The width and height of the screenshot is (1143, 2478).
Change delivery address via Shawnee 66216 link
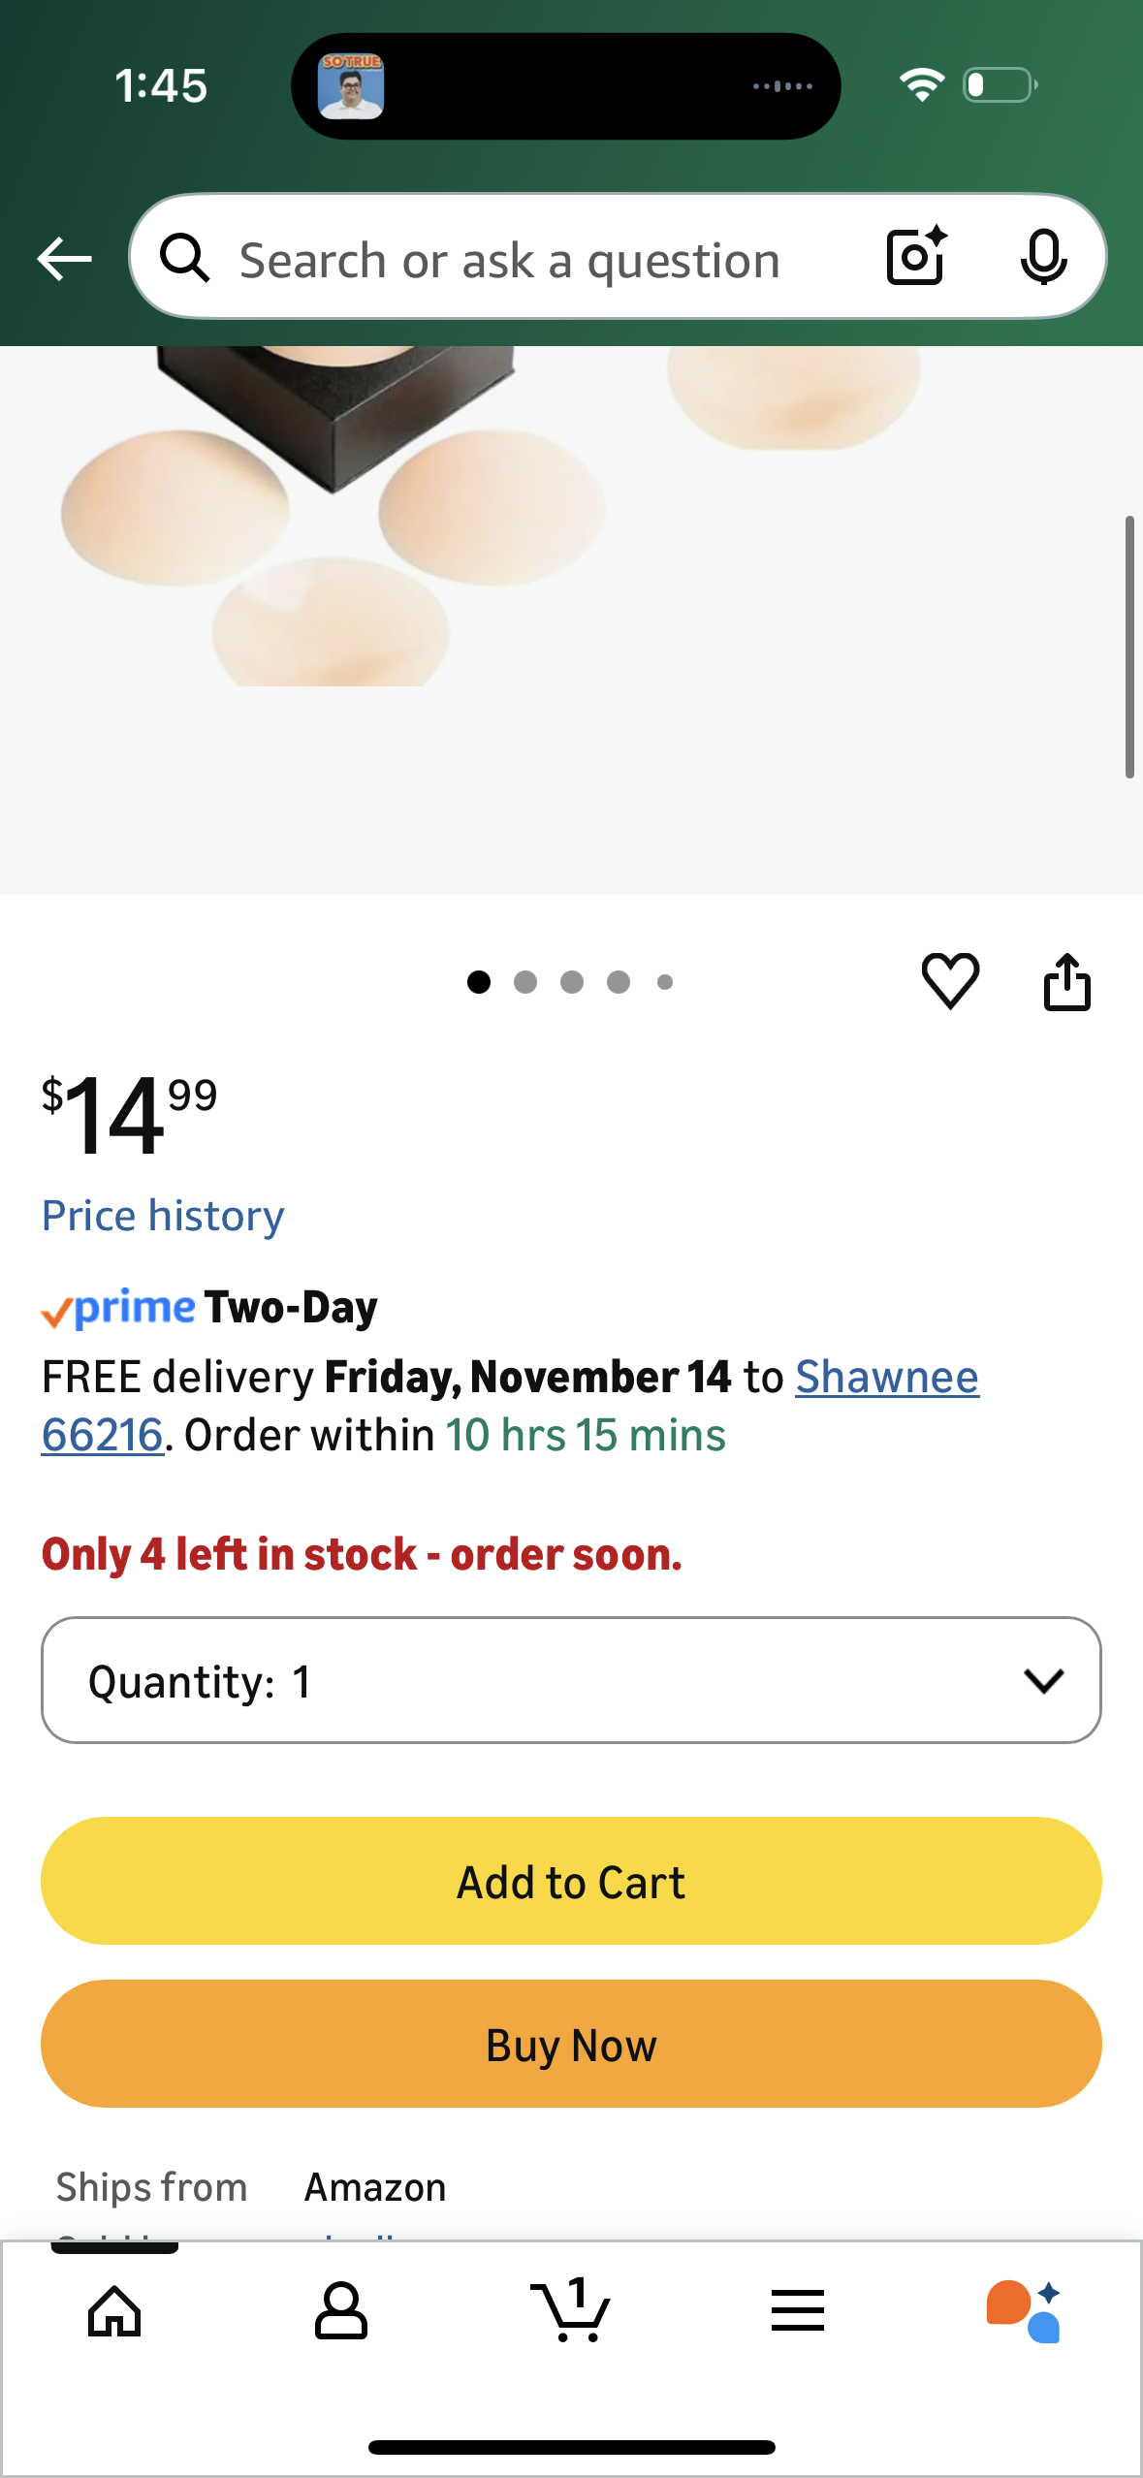click(x=887, y=1376)
